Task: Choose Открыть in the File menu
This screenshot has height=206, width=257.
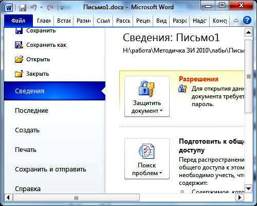Action: (38, 59)
